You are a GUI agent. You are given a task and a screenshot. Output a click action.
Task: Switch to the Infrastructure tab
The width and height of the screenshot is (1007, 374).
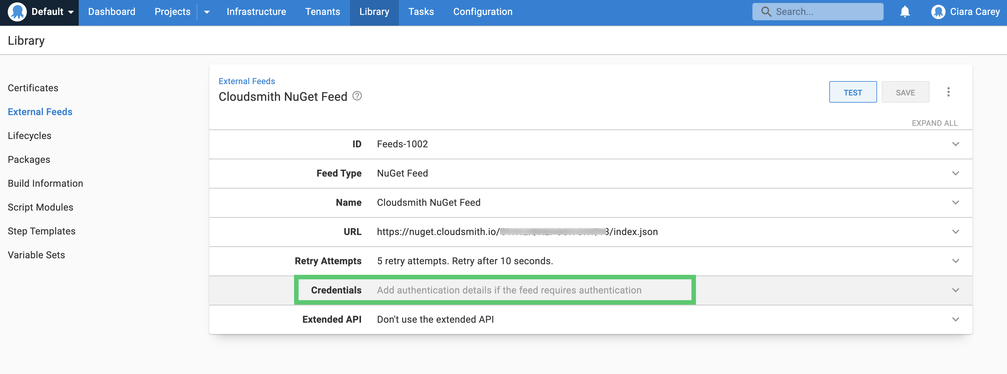pos(256,12)
